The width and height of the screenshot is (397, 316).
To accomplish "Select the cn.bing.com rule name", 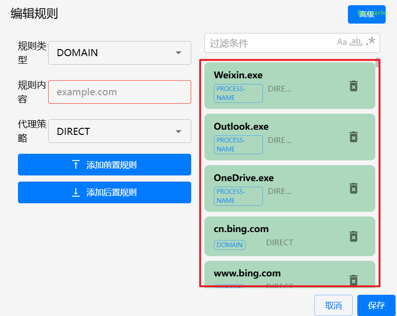I will coord(241,229).
